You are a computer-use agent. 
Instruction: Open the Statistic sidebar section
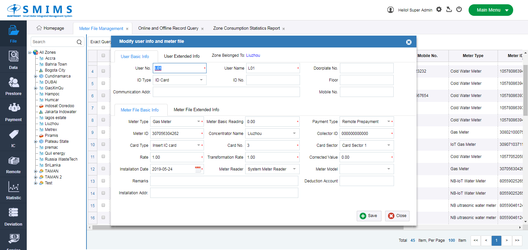click(13, 190)
